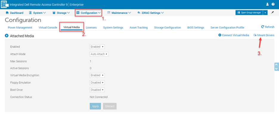
Task: Open the Attach Mode dropdown
Action: [99, 54]
